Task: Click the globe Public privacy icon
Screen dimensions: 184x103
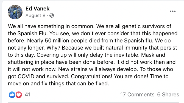Action: pyautogui.click(x=52, y=15)
